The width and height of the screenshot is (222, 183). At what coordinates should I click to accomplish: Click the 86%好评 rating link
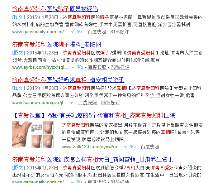pyautogui.click(x=110, y=103)
